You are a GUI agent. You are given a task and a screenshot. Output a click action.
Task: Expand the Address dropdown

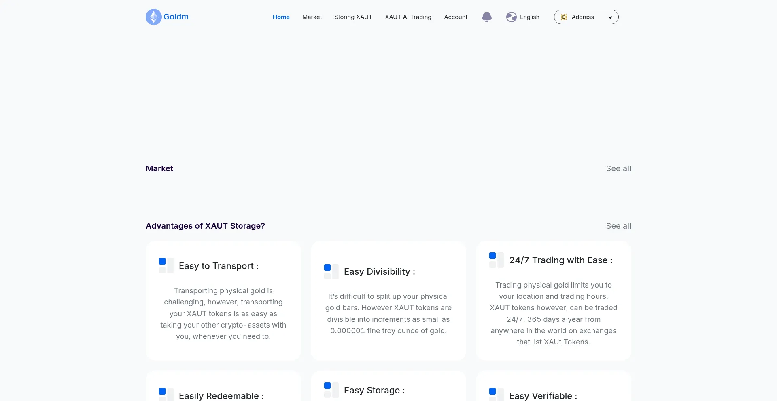tap(586, 17)
